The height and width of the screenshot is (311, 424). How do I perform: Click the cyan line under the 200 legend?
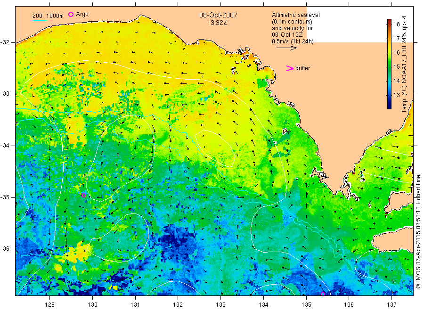[40, 20]
